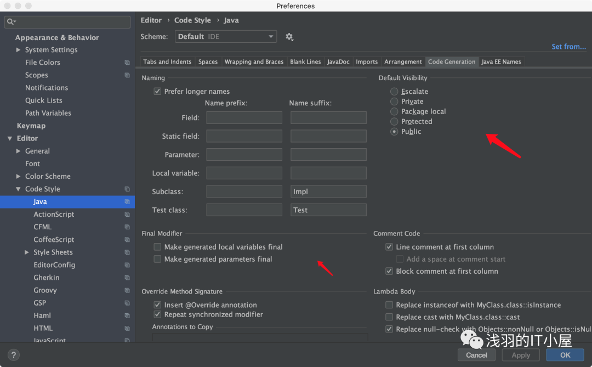Click the scheme settings gear icon
The height and width of the screenshot is (367, 592).
(289, 37)
